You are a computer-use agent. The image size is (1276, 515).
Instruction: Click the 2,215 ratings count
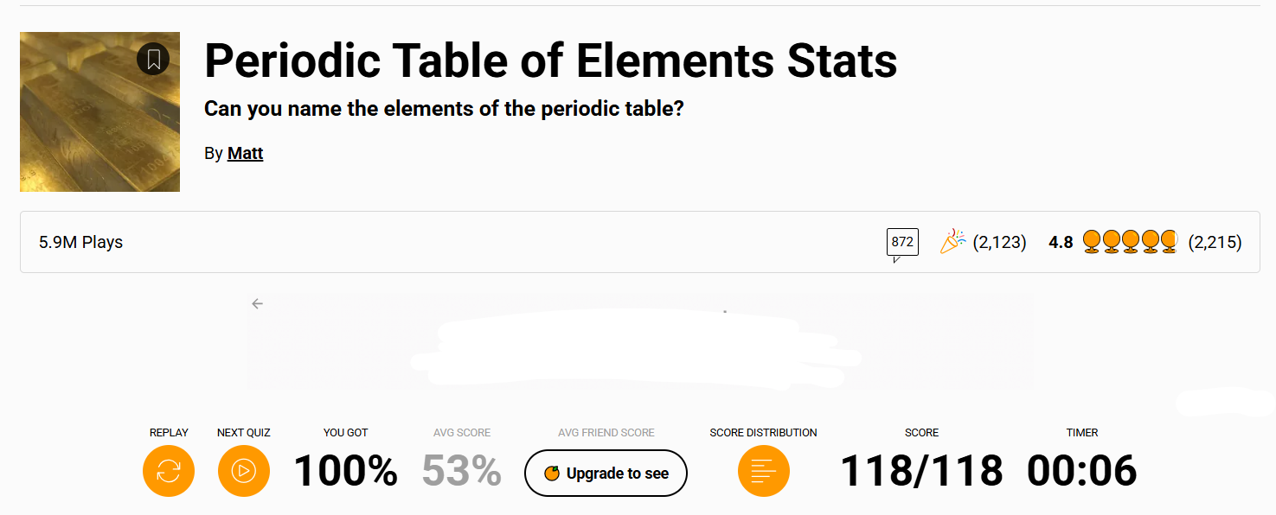tap(1215, 243)
